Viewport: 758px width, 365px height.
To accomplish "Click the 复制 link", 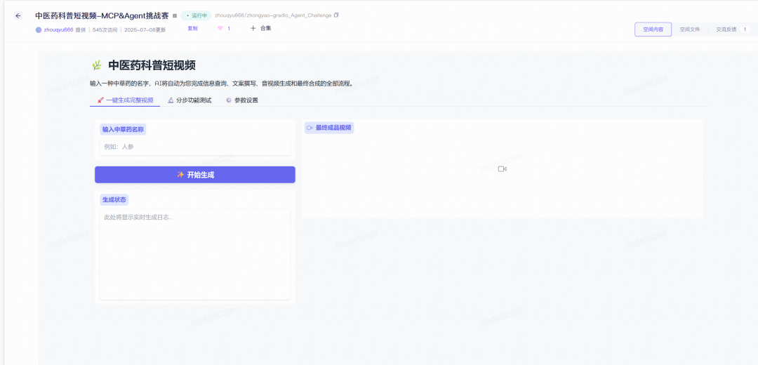I will pyautogui.click(x=192, y=29).
